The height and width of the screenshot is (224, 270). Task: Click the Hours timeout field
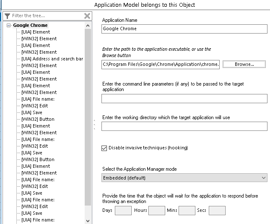coord(157,210)
